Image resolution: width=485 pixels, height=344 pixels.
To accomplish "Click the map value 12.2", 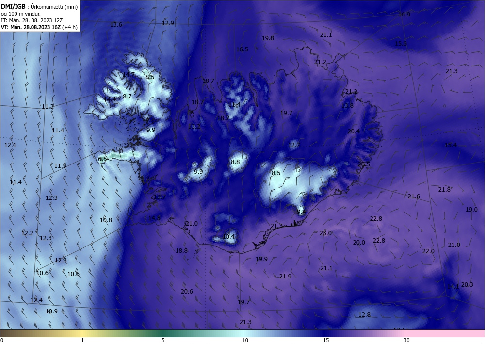I will pyautogui.click(x=27, y=233).
